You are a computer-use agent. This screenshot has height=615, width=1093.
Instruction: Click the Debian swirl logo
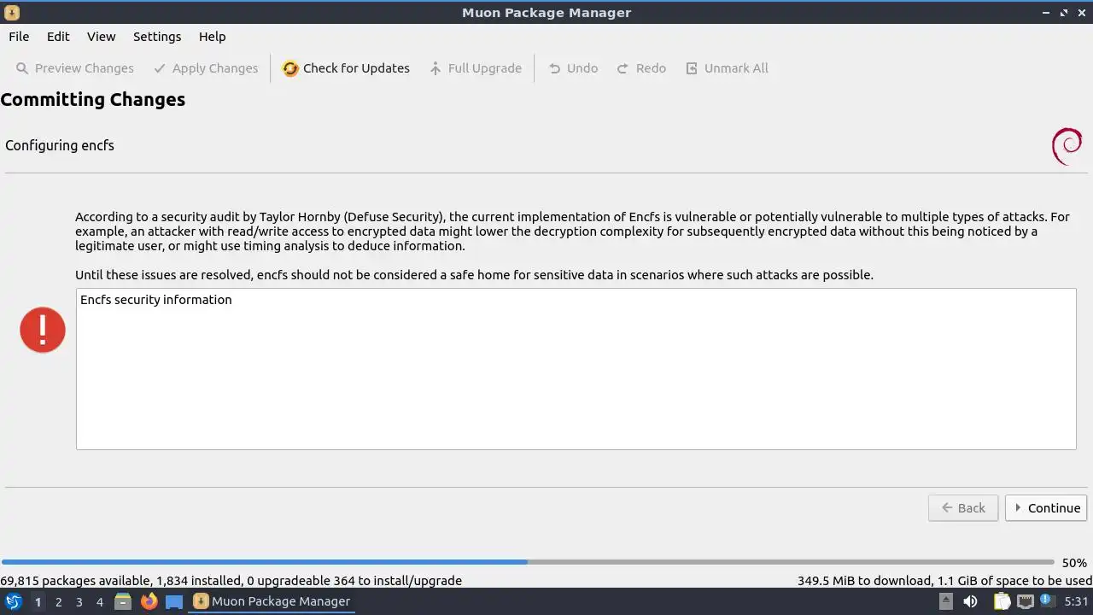click(x=1067, y=146)
